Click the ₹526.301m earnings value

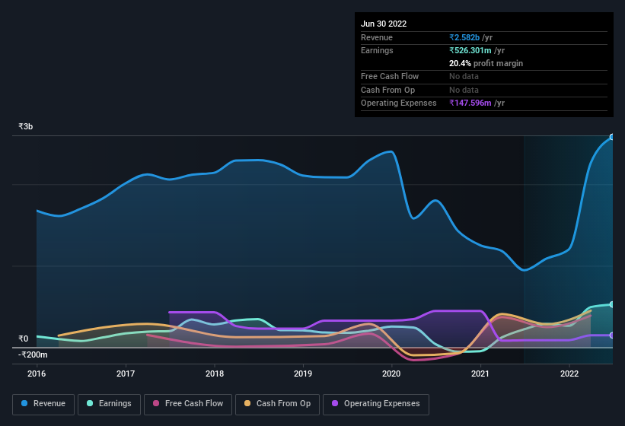[470, 50]
